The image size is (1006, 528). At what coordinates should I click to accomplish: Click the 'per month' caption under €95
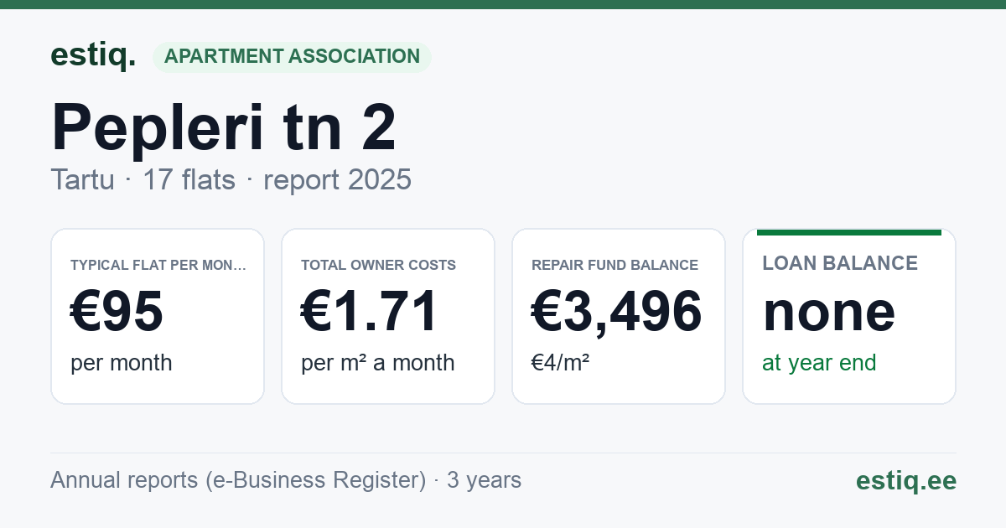(122, 363)
